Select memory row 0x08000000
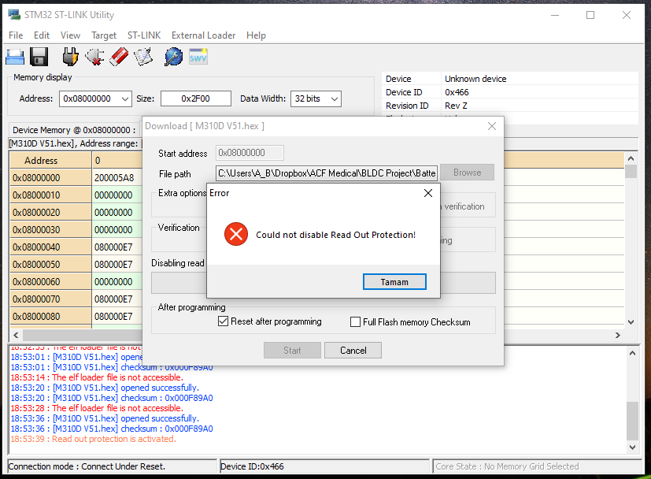651x479 pixels. 50,178
